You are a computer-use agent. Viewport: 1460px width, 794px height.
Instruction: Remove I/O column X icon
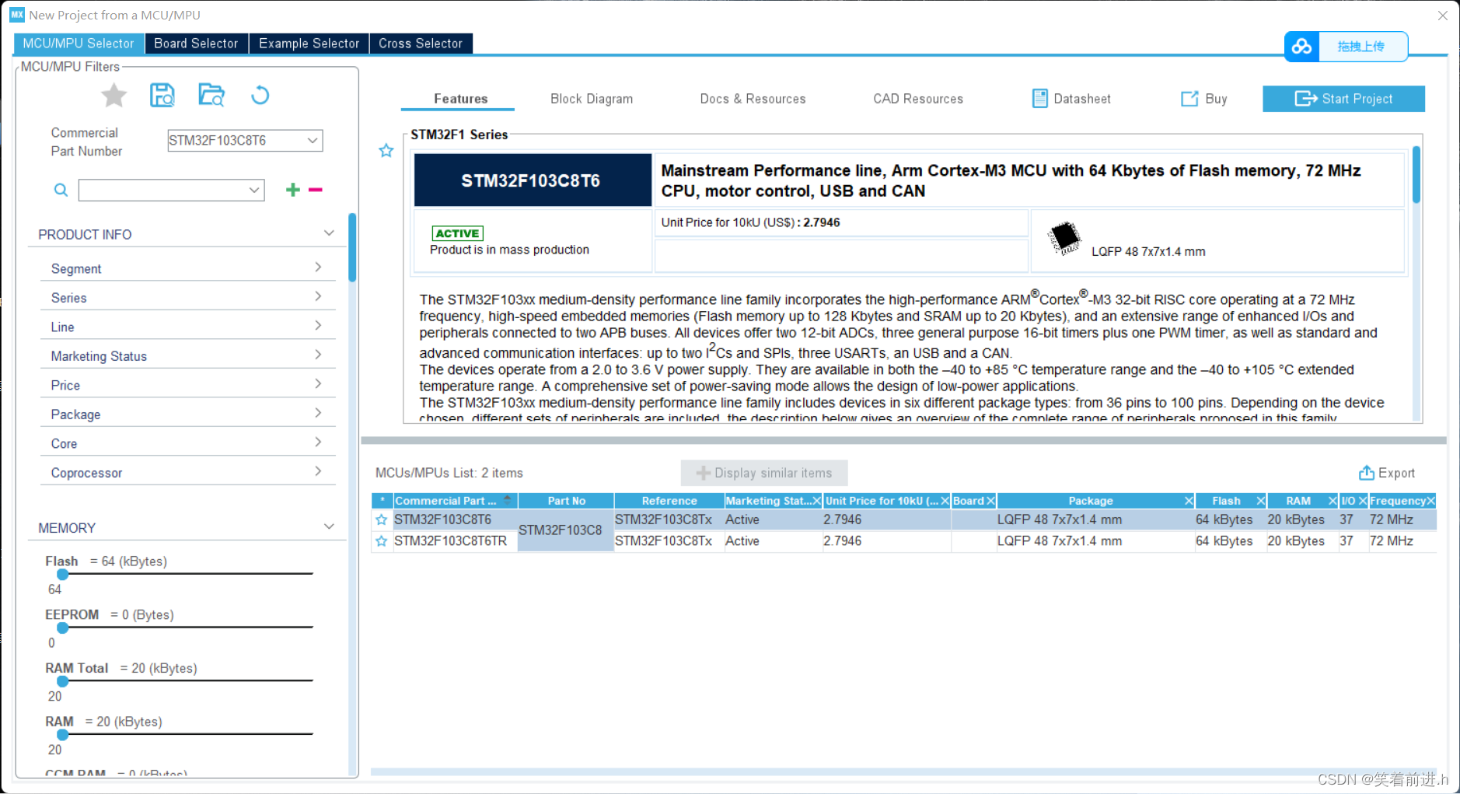tap(1363, 501)
